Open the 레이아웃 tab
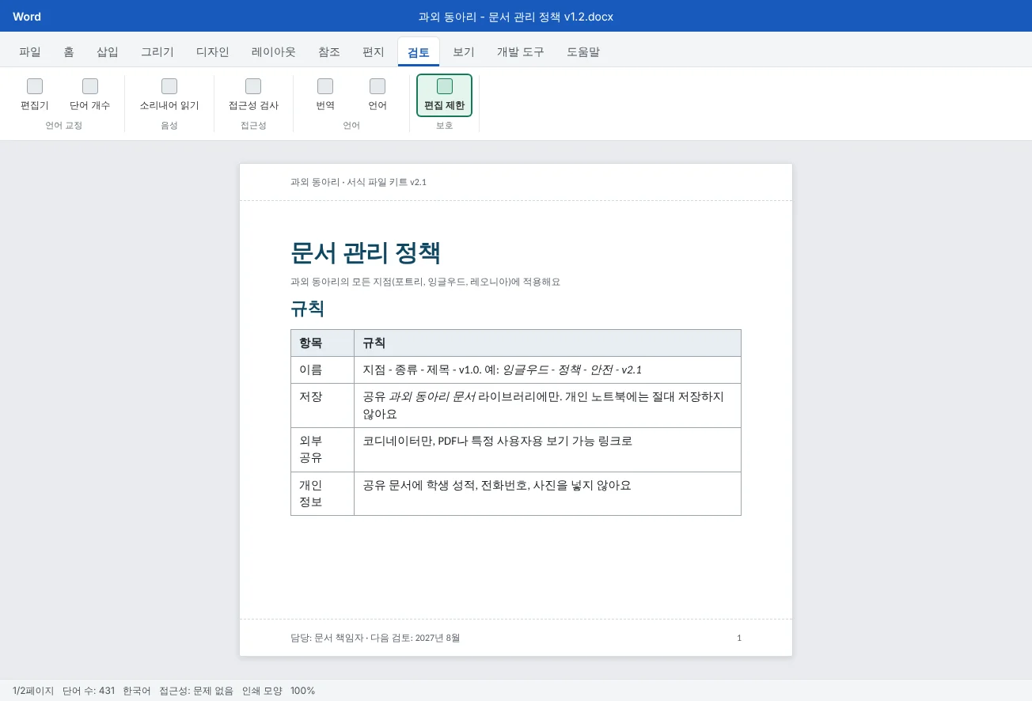 coord(274,52)
